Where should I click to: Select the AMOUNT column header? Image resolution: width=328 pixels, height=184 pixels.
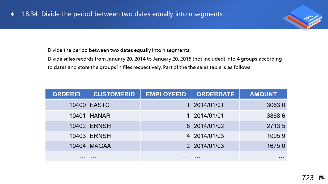[263, 94]
